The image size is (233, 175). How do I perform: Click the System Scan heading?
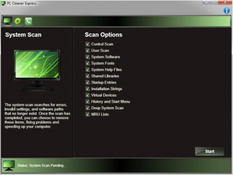click(x=23, y=35)
